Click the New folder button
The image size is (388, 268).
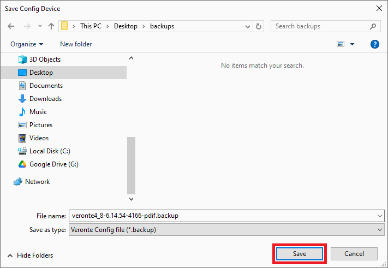click(76, 44)
